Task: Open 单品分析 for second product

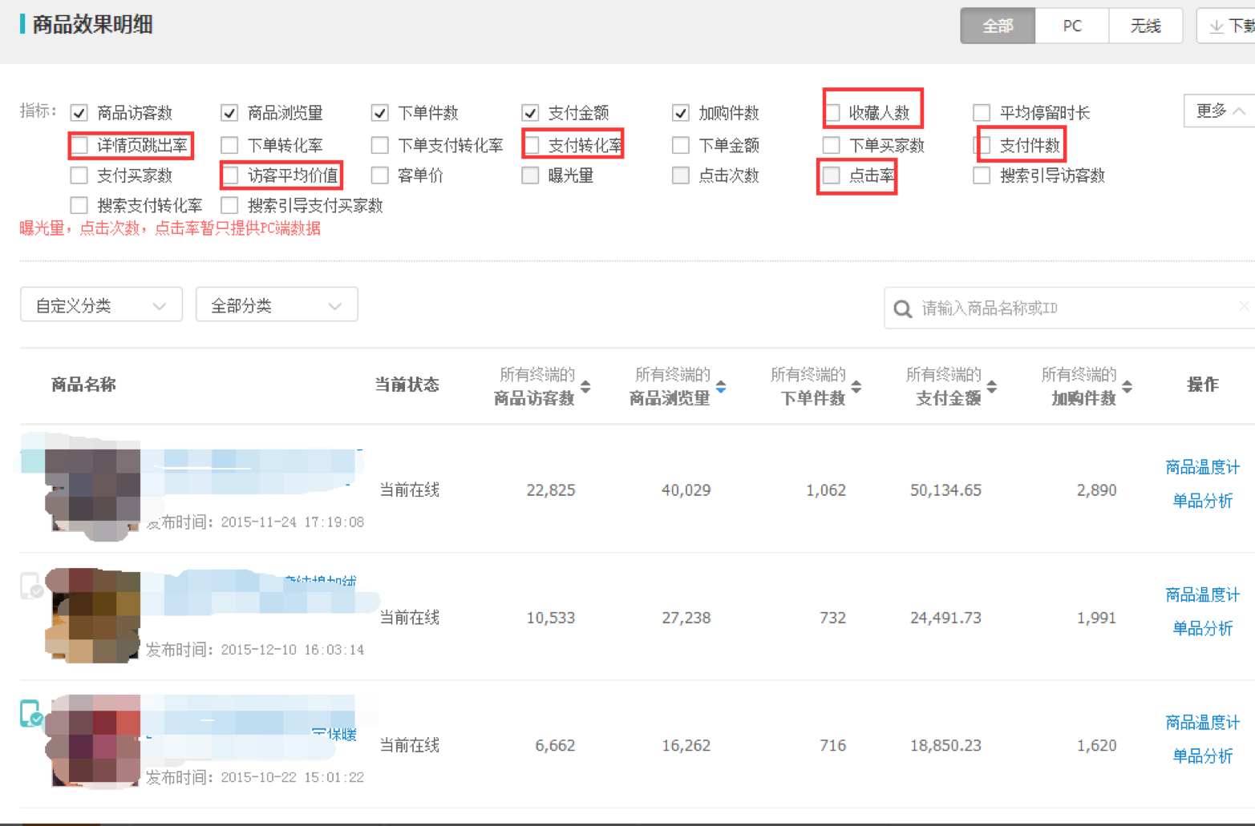Action: click(x=1202, y=629)
